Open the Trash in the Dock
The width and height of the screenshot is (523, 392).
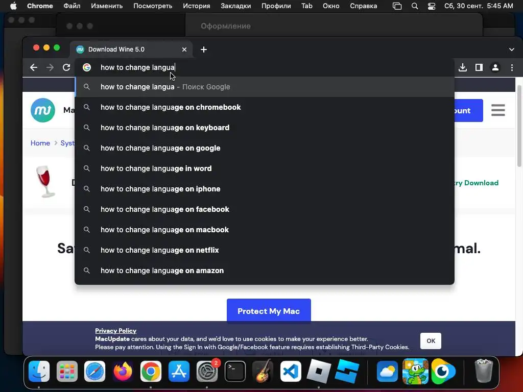pos(483,371)
